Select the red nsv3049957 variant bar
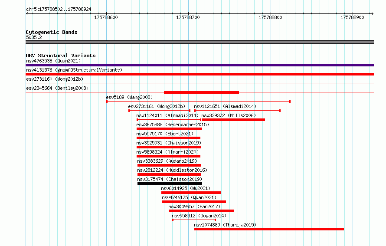 click(201, 211)
